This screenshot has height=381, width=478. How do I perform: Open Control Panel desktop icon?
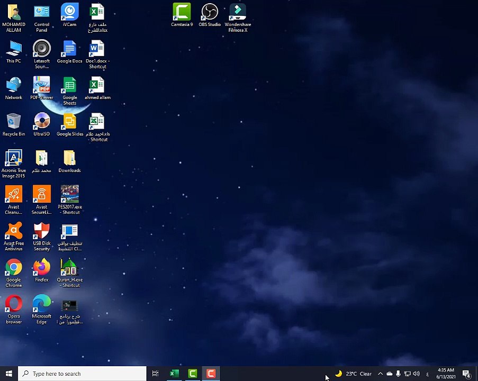click(x=42, y=18)
